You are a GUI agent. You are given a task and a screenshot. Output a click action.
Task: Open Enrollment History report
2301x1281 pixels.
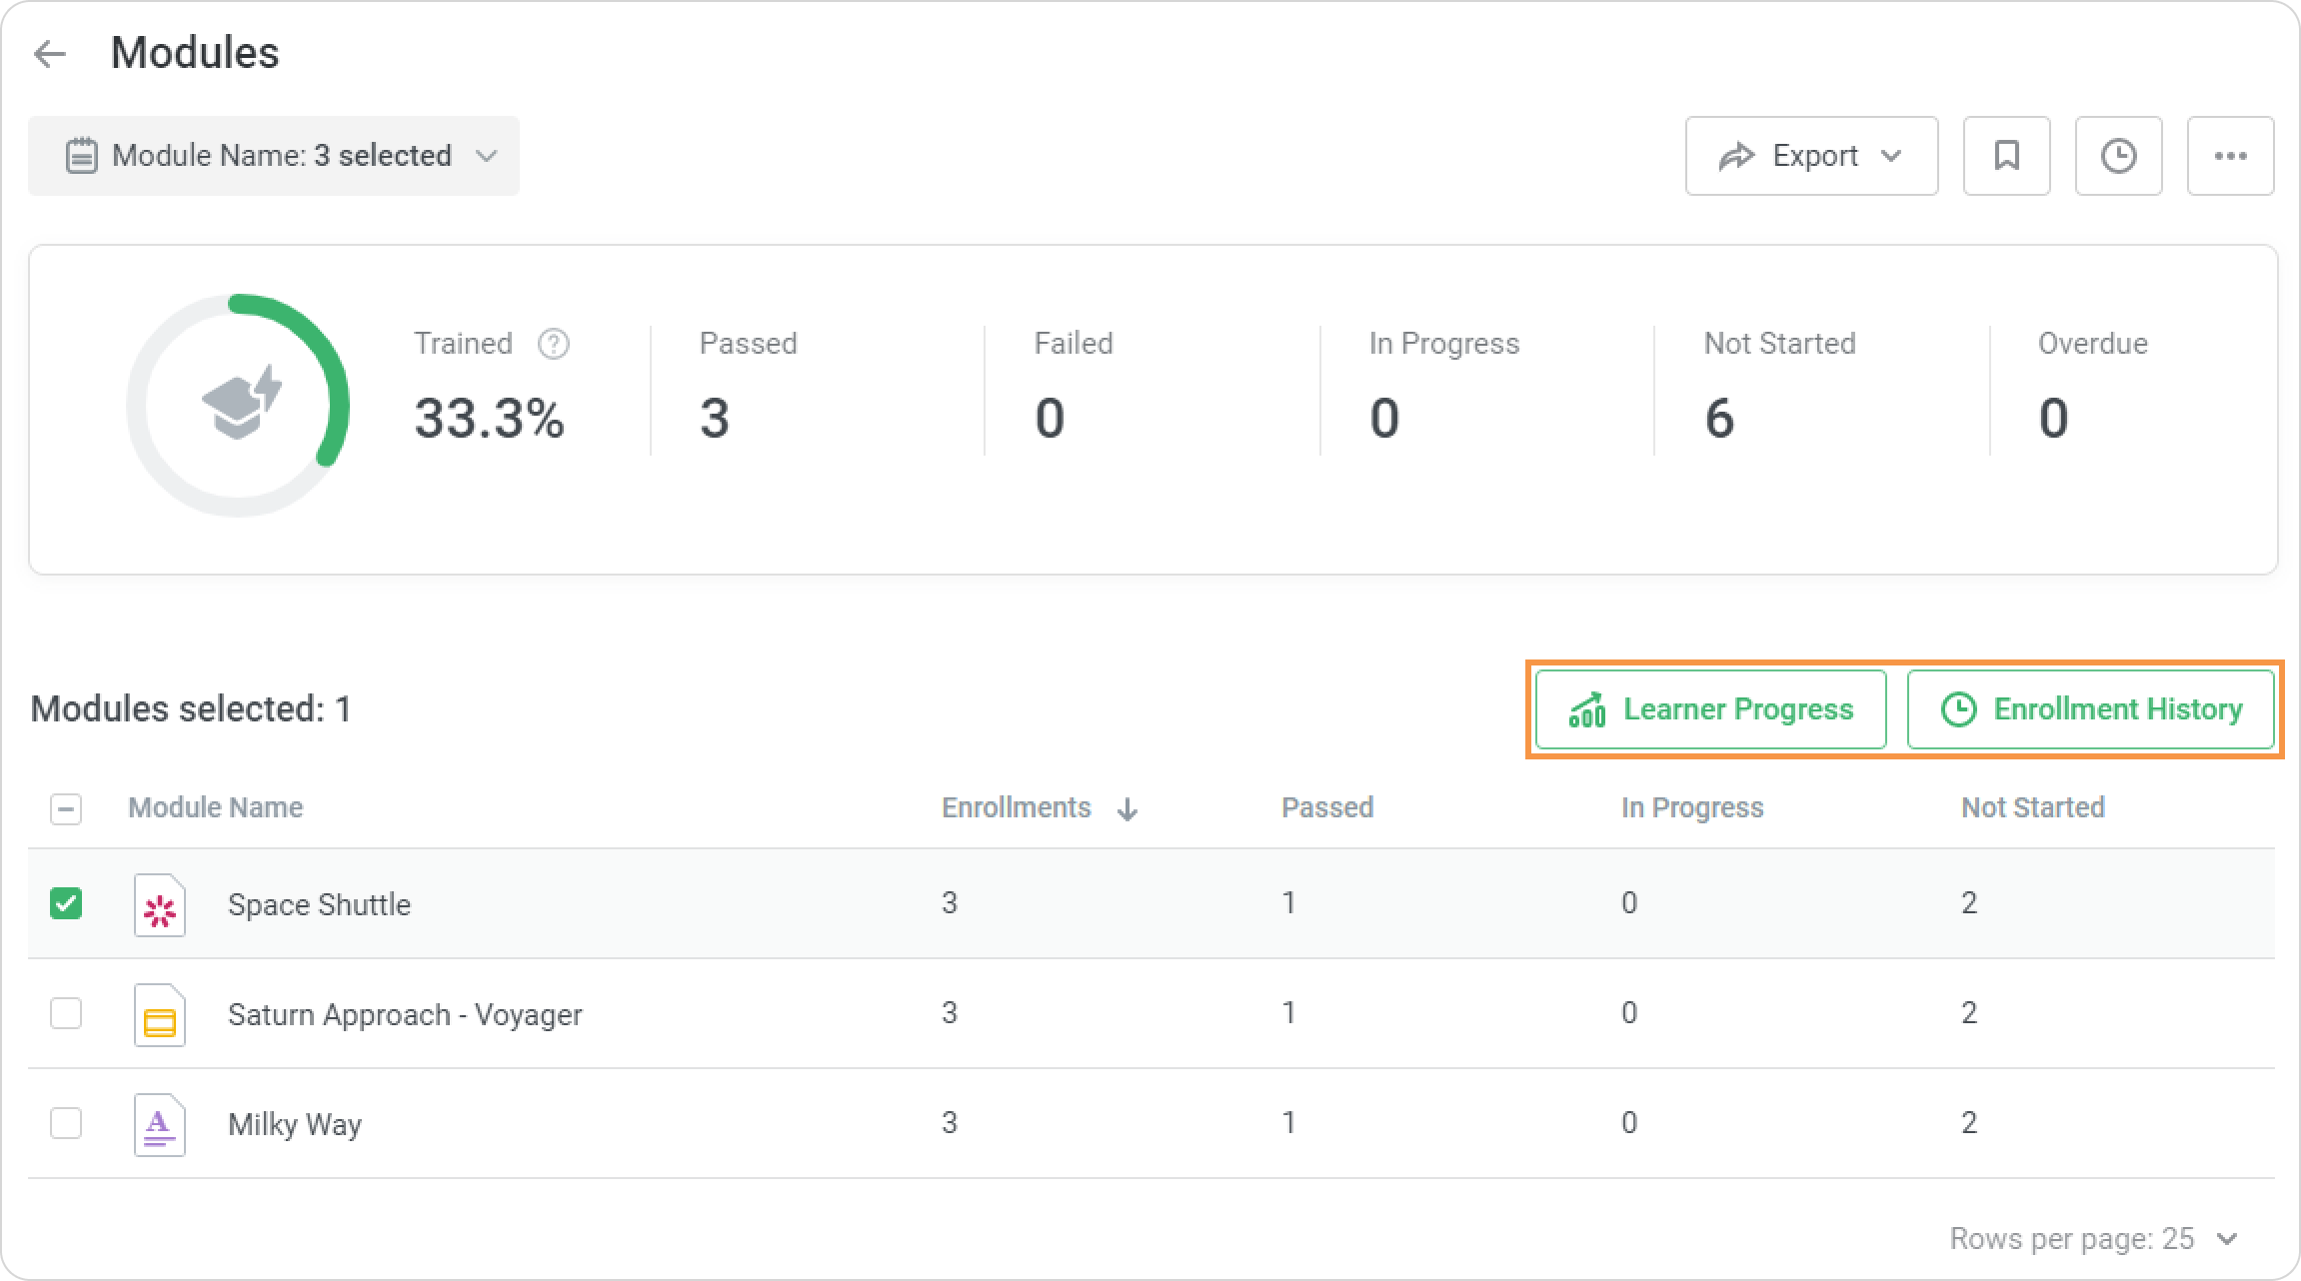coord(2090,709)
